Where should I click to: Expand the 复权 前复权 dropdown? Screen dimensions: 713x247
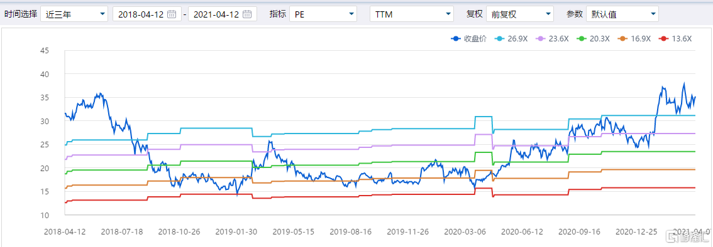pyautogui.click(x=520, y=14)
